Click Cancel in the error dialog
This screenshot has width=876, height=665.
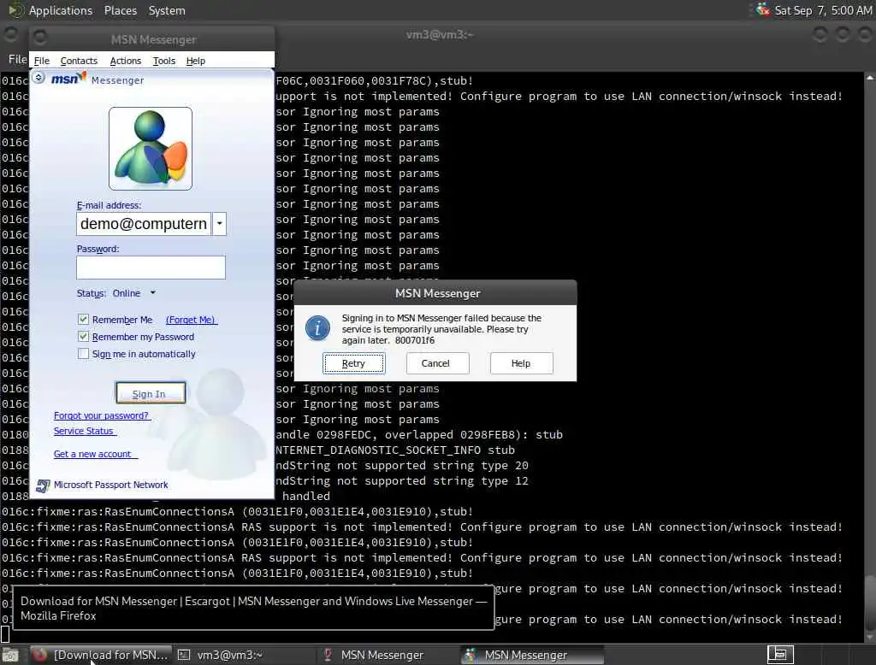[x=437, y=363]
